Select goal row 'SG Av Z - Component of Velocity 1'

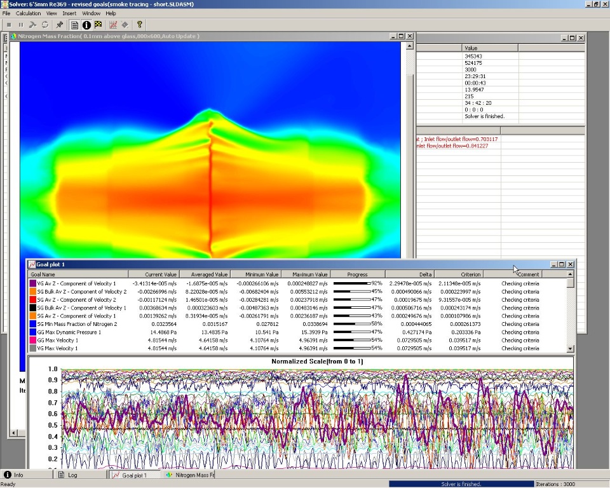pyautogui.click(x=297, y=316)
